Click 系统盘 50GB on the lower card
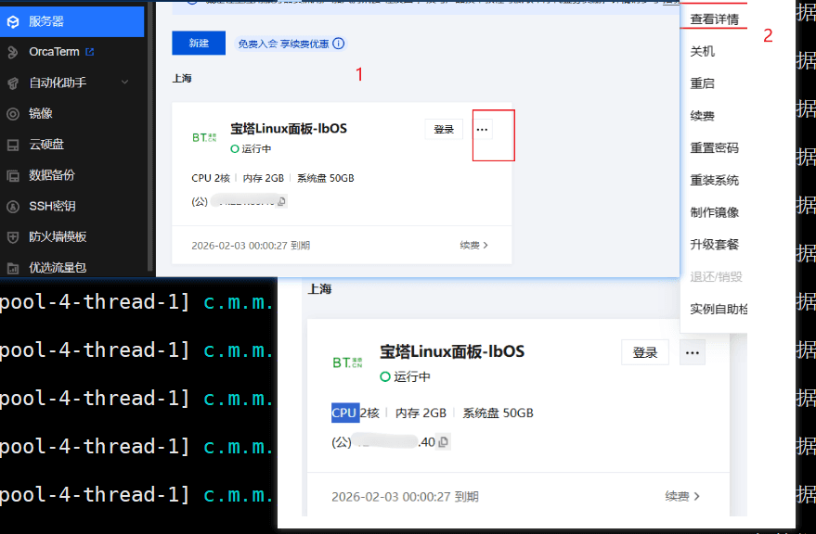This screenshot has width=816, height=534. point(498,413)
